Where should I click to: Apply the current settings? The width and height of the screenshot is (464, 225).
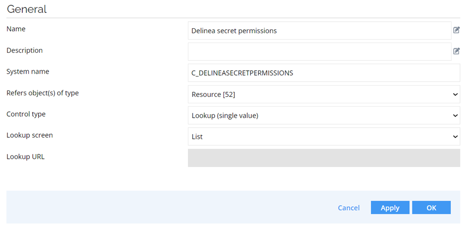pyautogui.click(x=390, y=208)
